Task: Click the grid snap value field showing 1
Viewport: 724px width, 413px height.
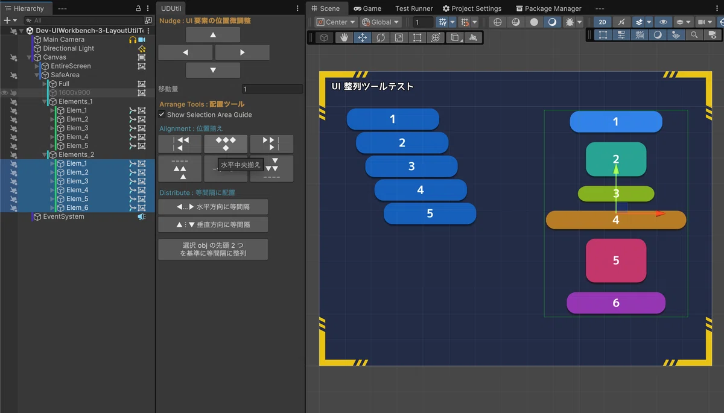Action: 424,22
